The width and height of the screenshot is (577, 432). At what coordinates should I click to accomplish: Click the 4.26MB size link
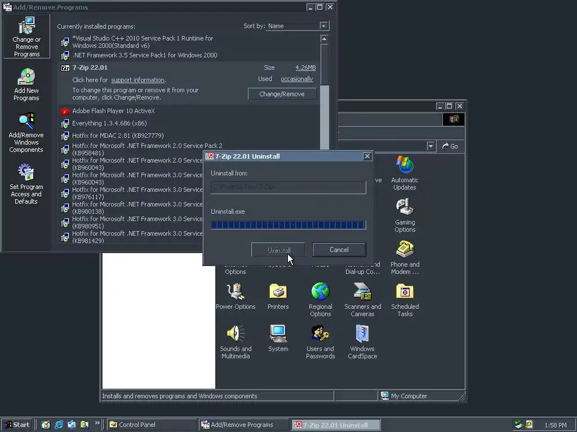305,67
